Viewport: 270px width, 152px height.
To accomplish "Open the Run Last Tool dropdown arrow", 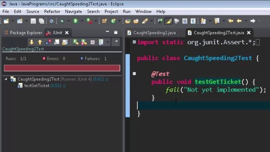I will pos(96,21).
